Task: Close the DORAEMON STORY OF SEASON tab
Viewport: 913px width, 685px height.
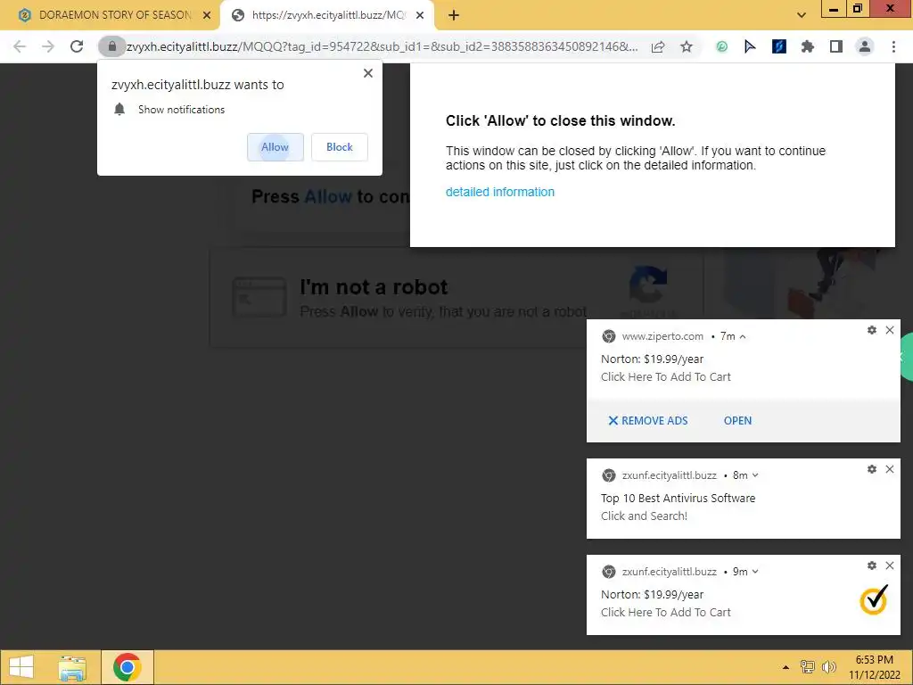Action: pyautogui.click(x=207, y=16)
